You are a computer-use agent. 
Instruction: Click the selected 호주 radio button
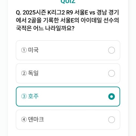click(111, 97)
